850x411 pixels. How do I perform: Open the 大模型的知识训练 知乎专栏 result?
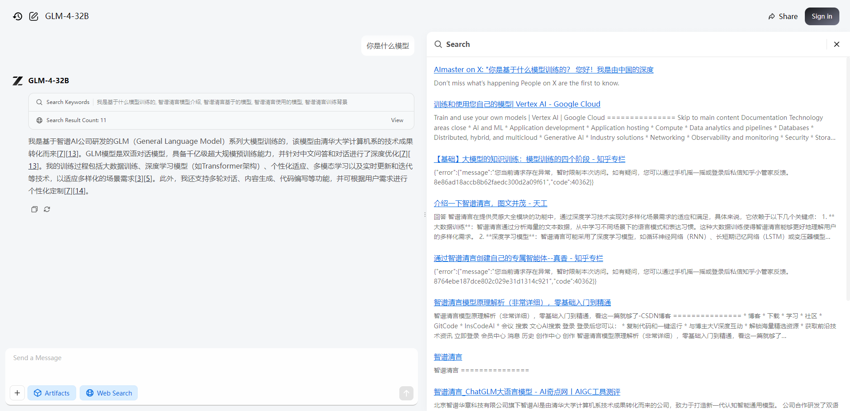tap(529, 159)
